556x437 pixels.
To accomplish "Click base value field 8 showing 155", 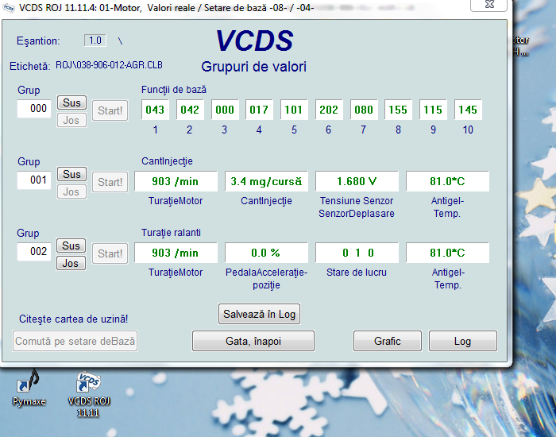I will pos(398,110).
